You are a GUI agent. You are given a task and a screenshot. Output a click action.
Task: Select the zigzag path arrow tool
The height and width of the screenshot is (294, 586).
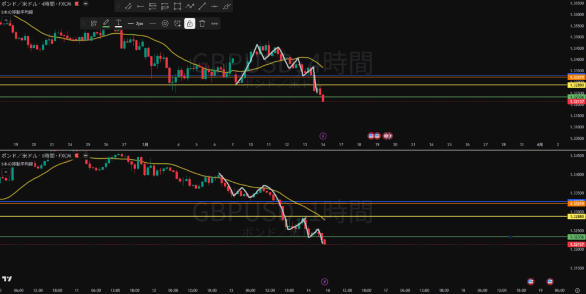(x=190, y=7)
